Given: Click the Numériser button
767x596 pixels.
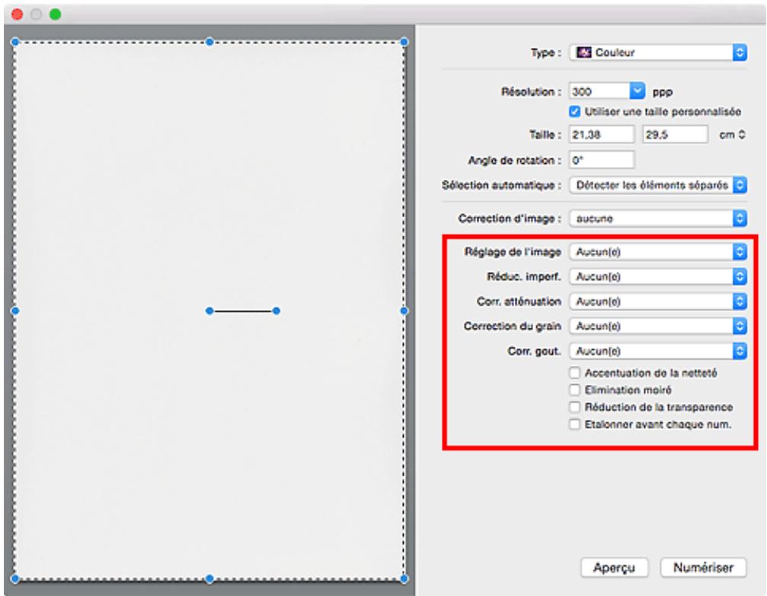Looking at the screenshot, I should click(x=704, y=567).
